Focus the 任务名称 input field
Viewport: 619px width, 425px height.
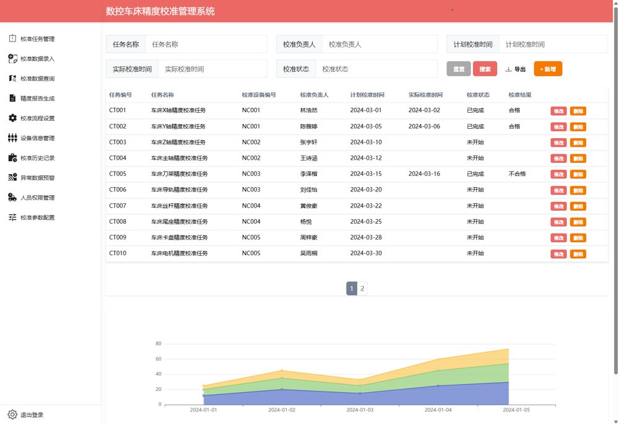coord(206,44)
